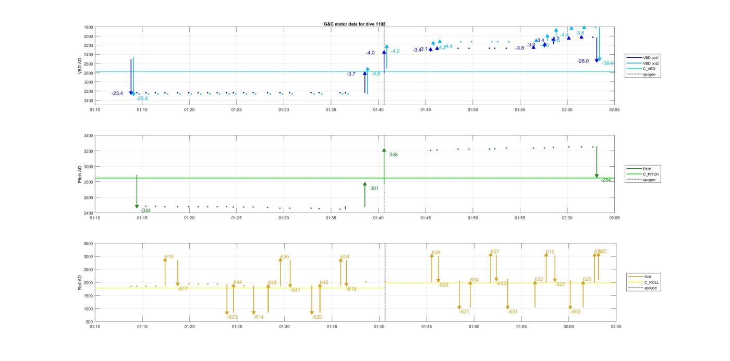730x361 pixels.
Task: Click the '3500' tick on the Roll y-axis
Action: tap(89, 244)
